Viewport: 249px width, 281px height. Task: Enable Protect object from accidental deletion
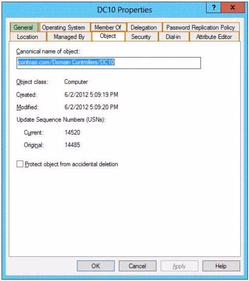coord(20,164)
